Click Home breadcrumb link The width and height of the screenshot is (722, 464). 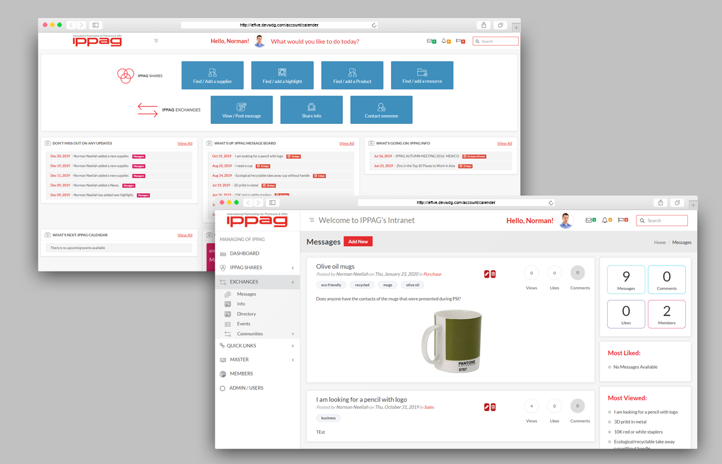click(x=660, y=243)
